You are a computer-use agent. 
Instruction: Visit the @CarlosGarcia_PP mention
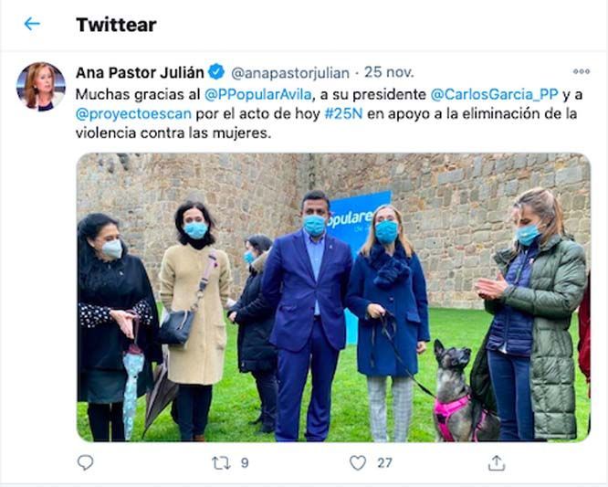point(495,94)
